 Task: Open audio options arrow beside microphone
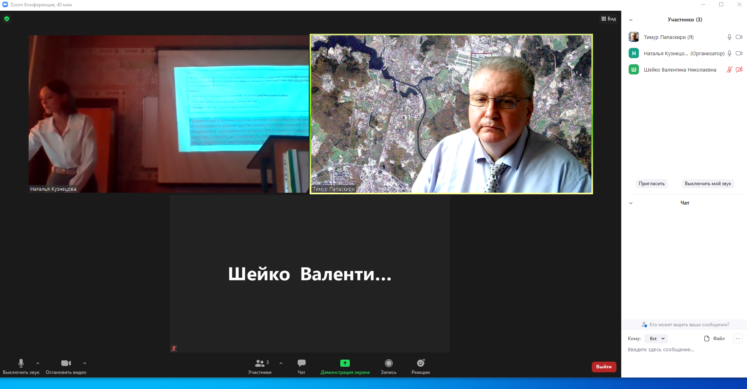pyautogui.click(x=38, y=363)
